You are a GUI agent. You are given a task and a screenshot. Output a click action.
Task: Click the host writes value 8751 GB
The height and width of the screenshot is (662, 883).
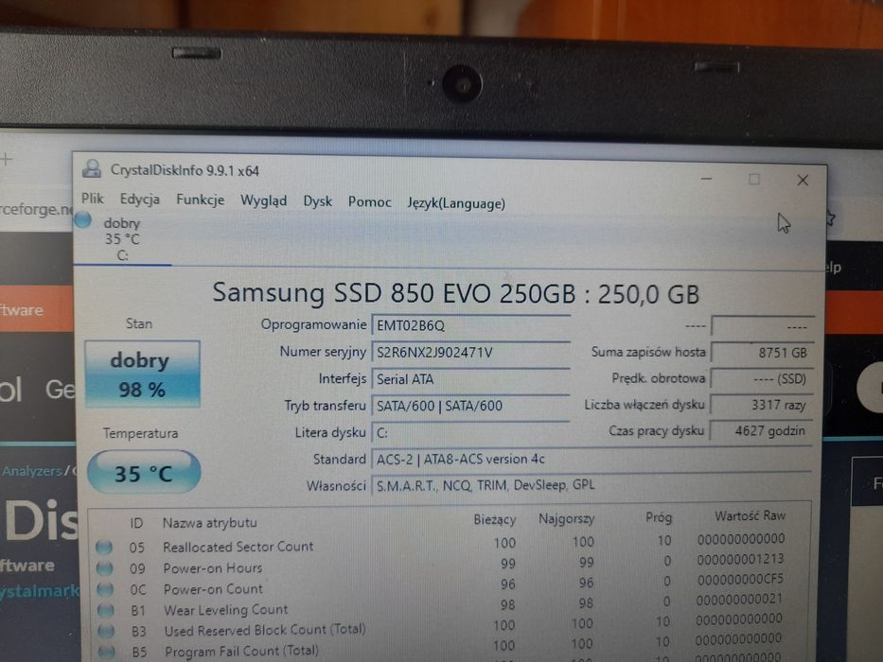pyautogui.click(x=761, y=353)
